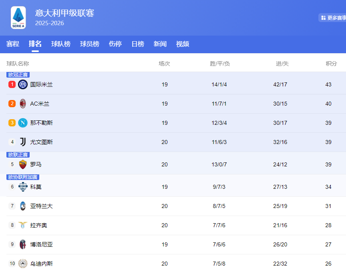Click the 尤文图斯 team crest
This screenshot has width=346, height=272.
tap(23, 142)
